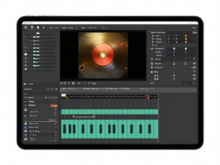Click the circular refresh icon below preview
This screenshot has width=220, height=165.
(79, 83)
